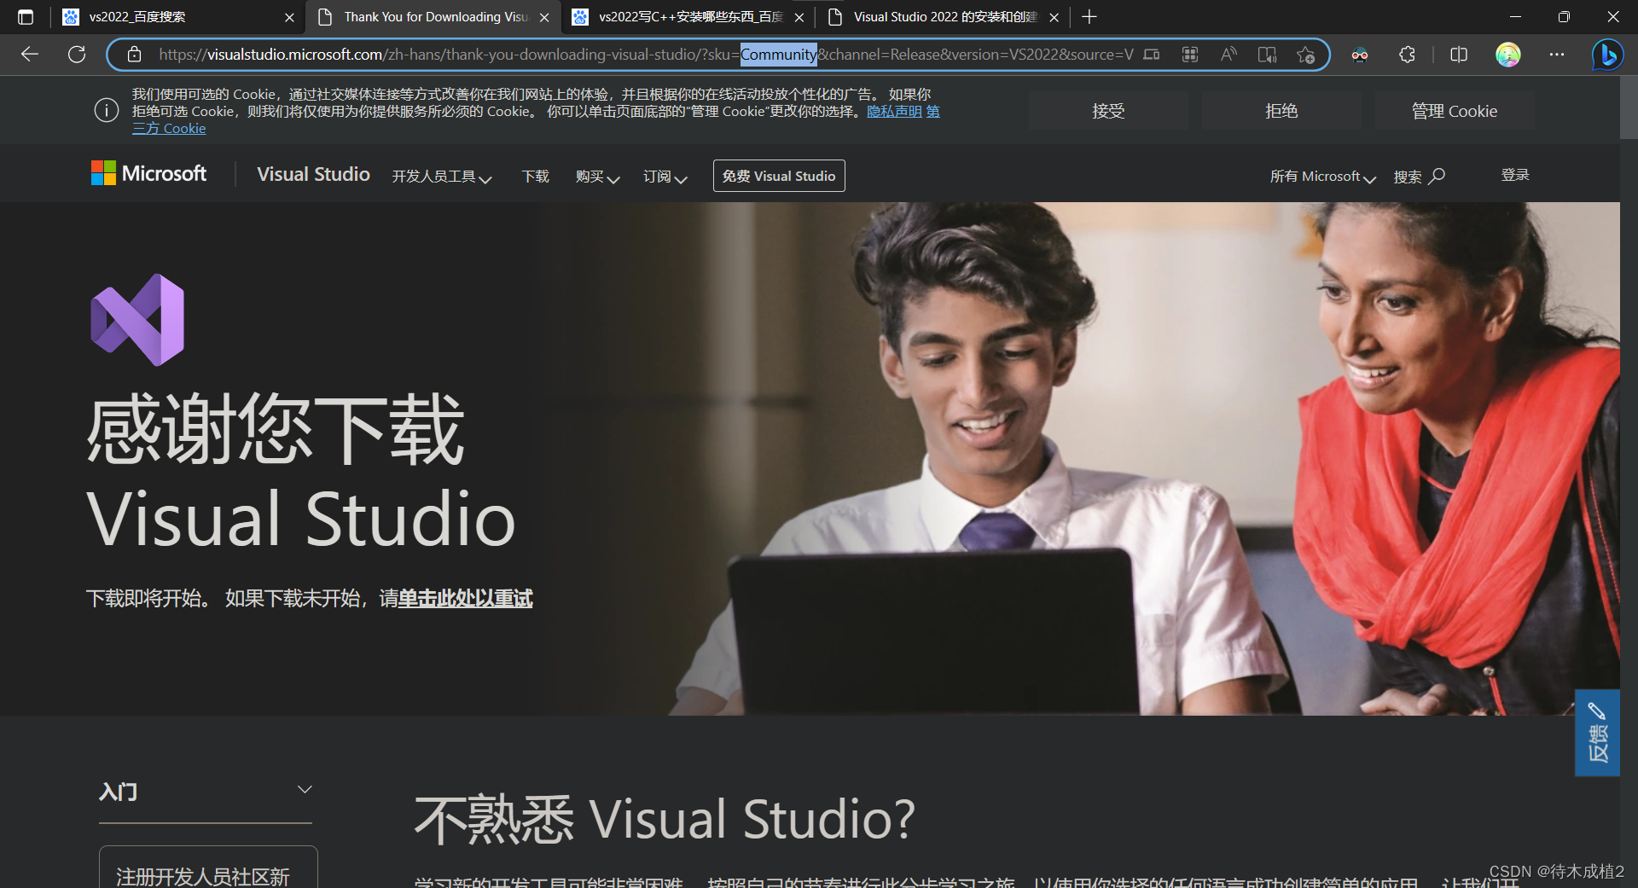Screen dimensions: 1638x888
Task: Expand the 订阅 menu
Action: 665,177
